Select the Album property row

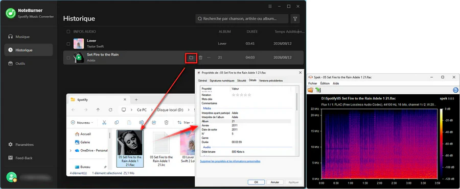point(246,121)
